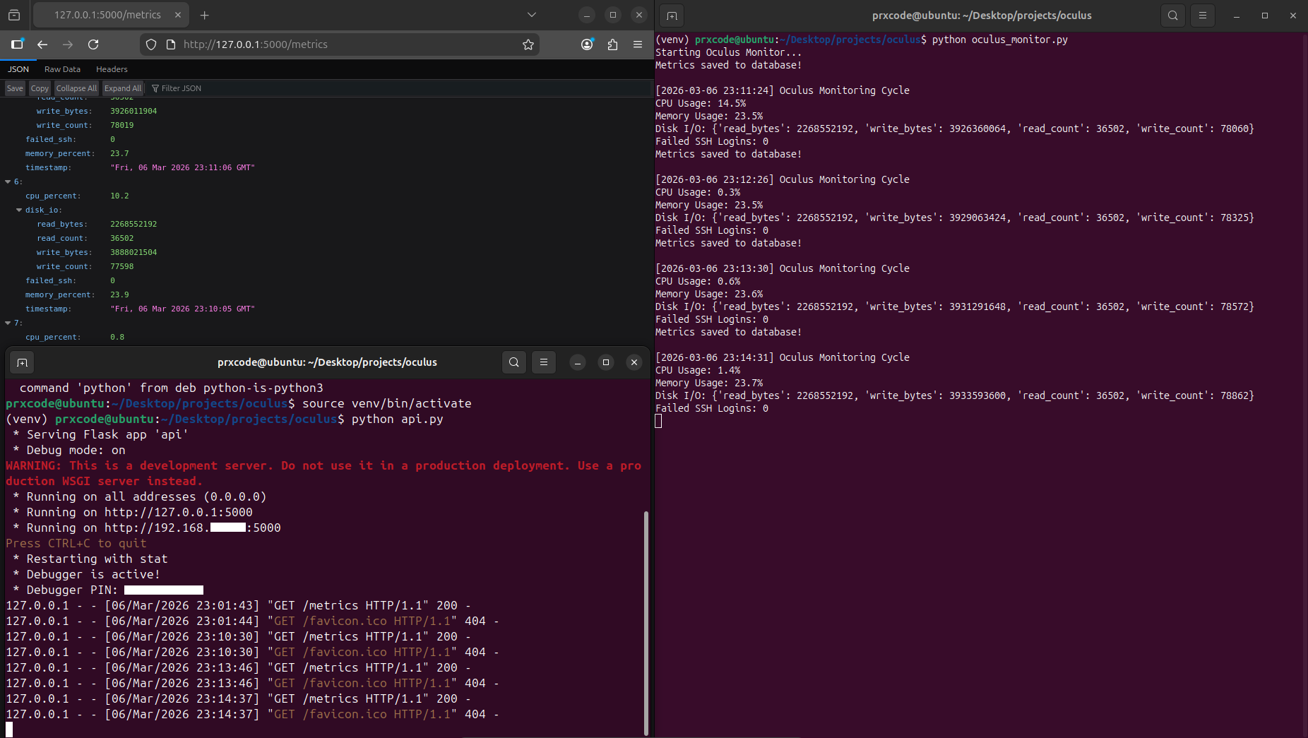The image size is (1308, 738).
Task: Bookmark this page with the star icon
Action: (528, 44)
